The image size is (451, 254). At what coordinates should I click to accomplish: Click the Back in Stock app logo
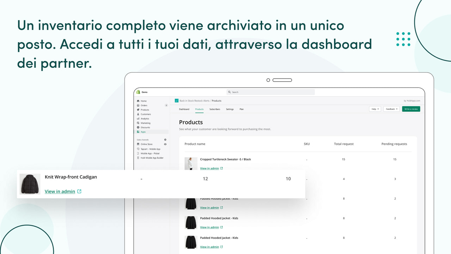(177, 101)
